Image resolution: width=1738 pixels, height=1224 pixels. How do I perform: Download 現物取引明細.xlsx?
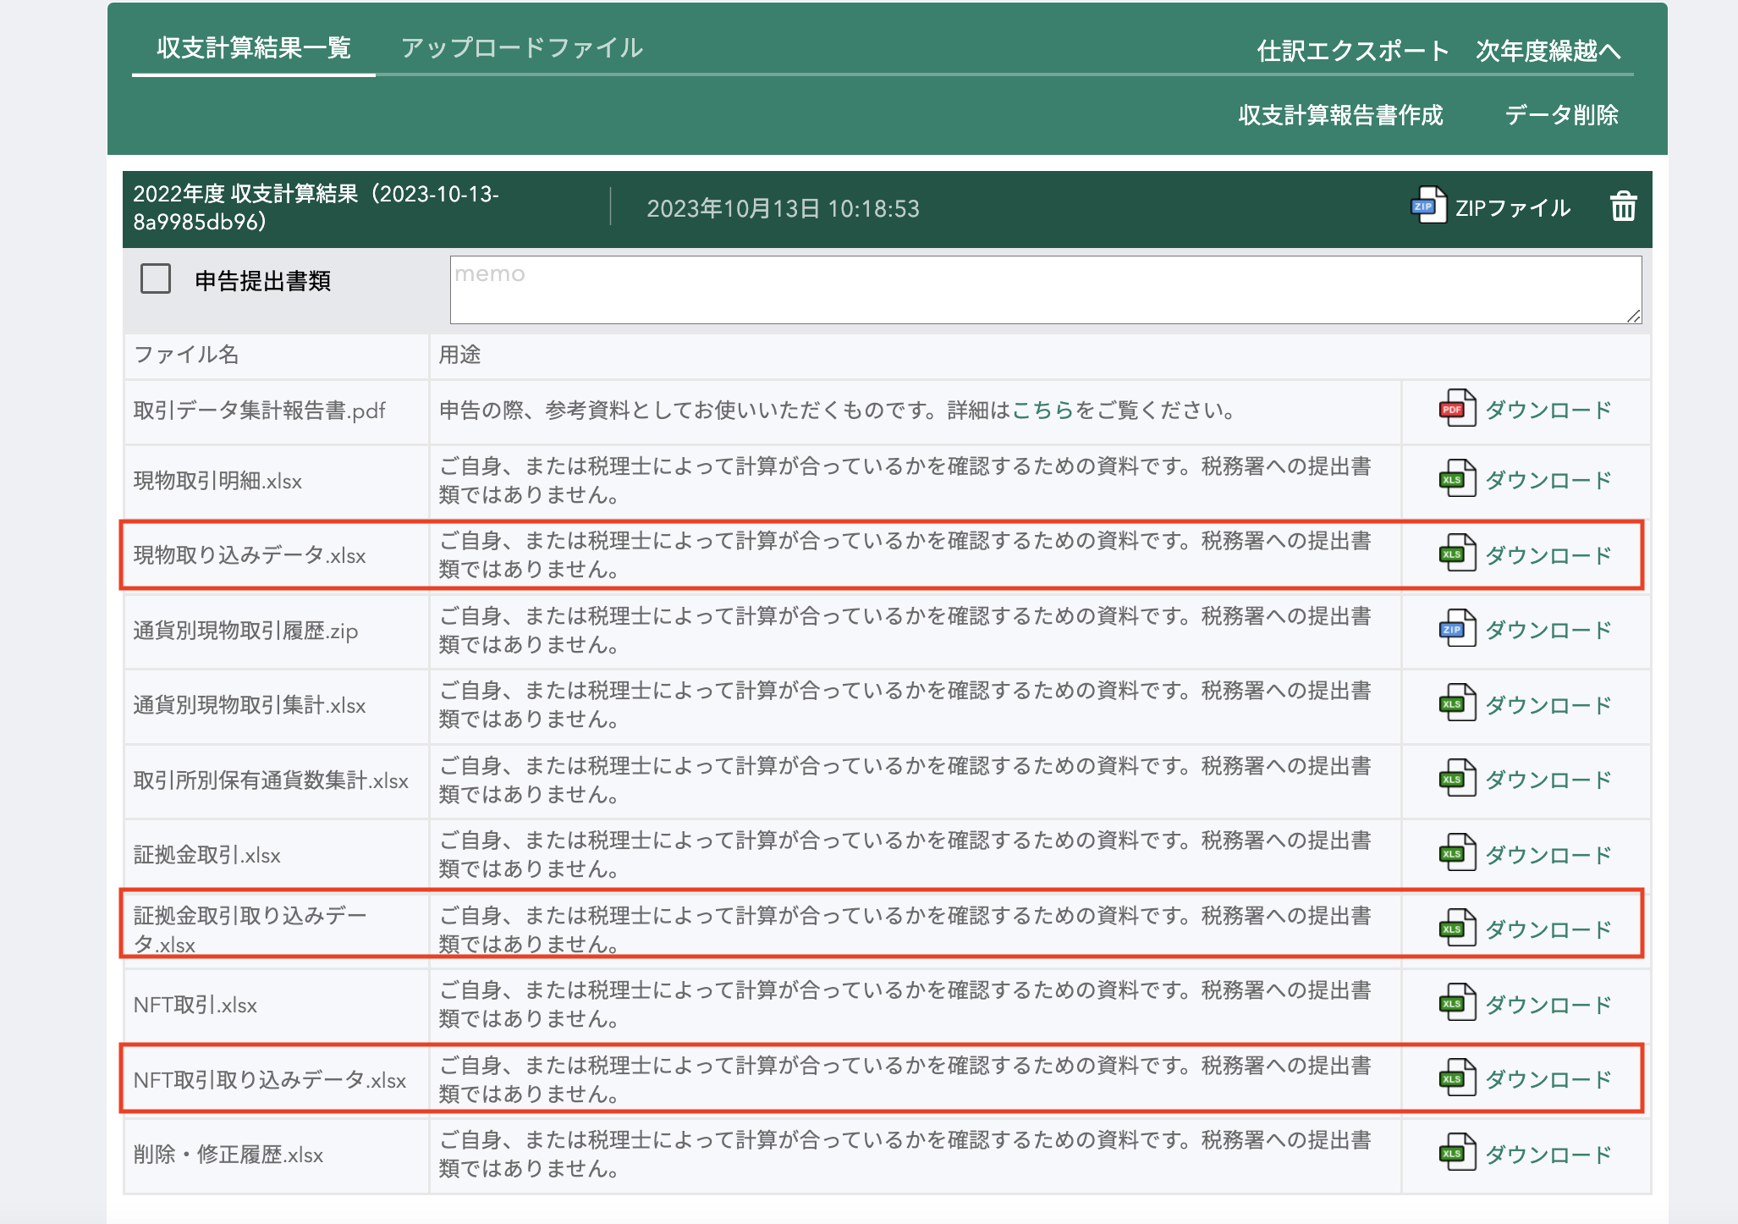tap(1548, 481)
